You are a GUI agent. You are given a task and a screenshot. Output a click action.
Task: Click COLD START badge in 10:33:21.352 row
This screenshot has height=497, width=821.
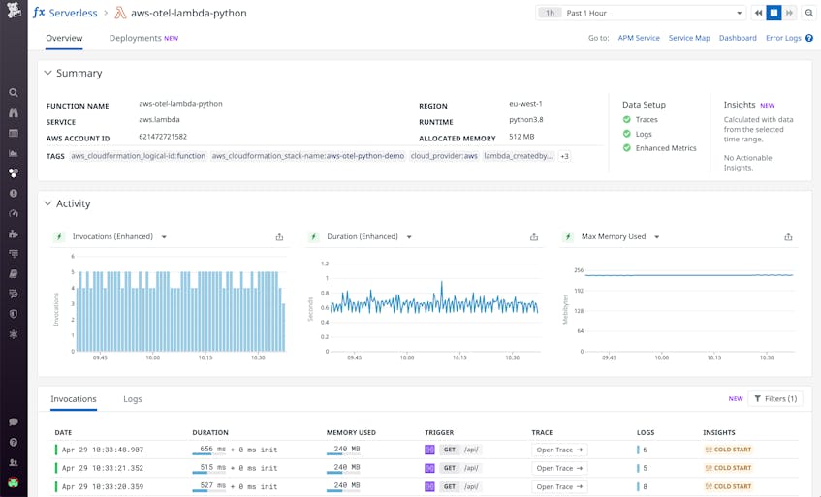(728, 468)
